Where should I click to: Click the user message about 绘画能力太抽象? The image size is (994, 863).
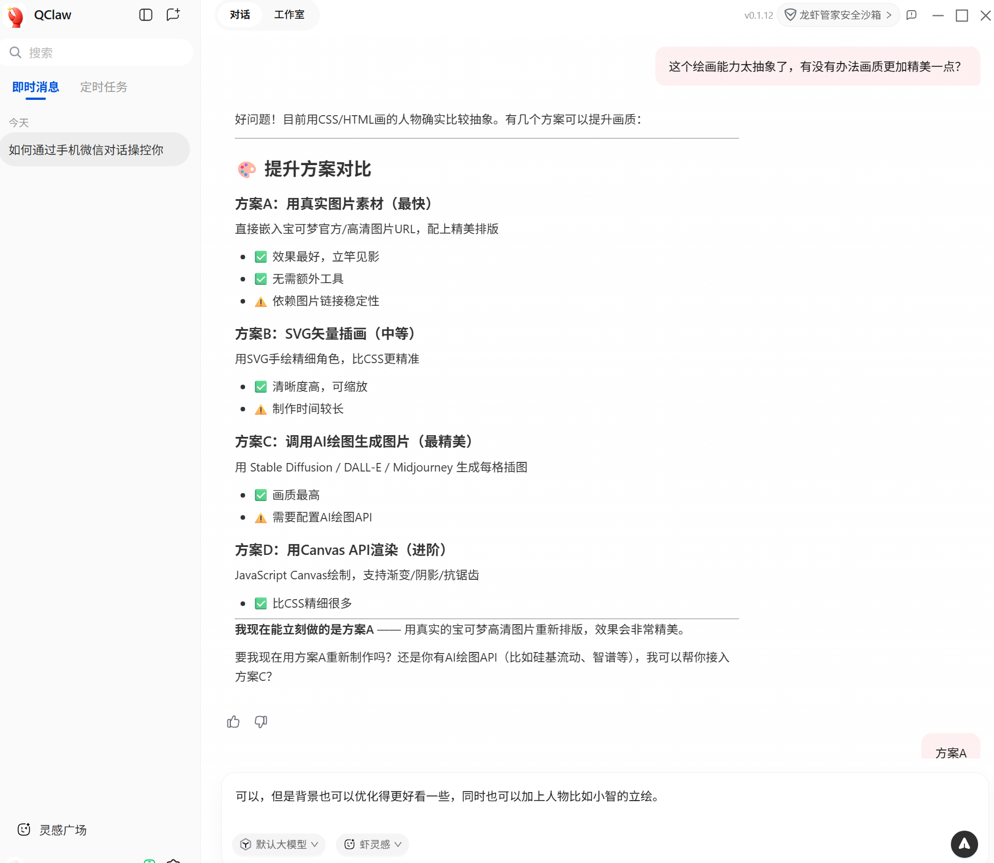click(818, 66)
